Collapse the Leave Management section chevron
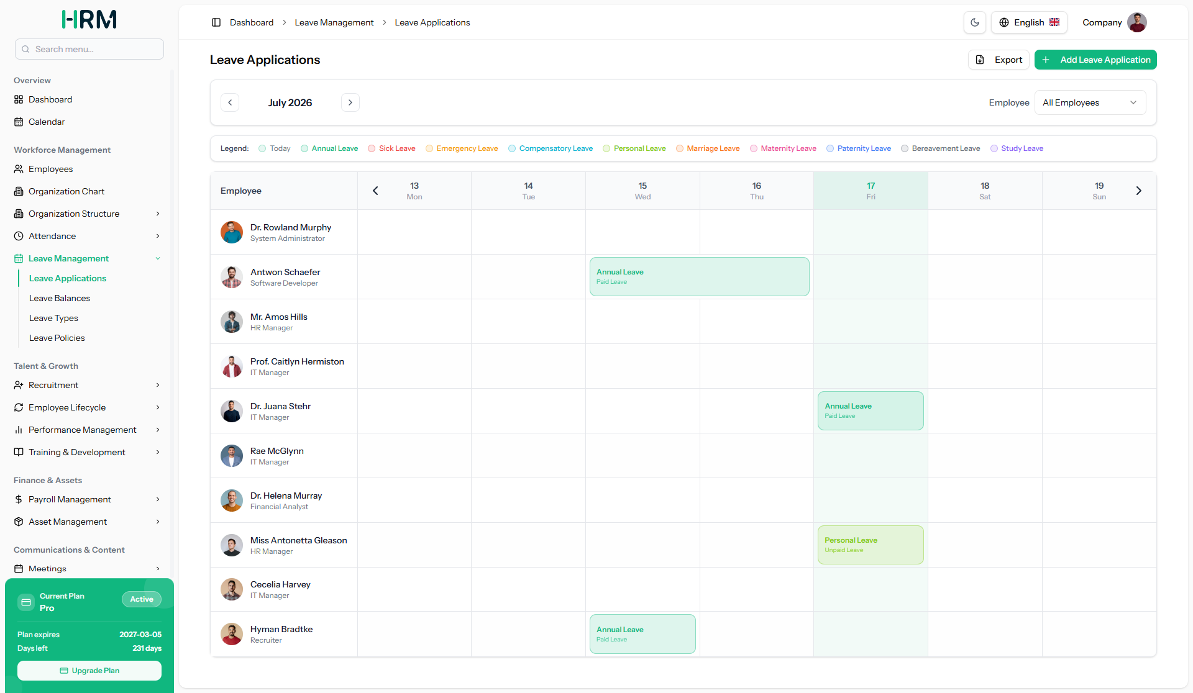 pos(158,258)
